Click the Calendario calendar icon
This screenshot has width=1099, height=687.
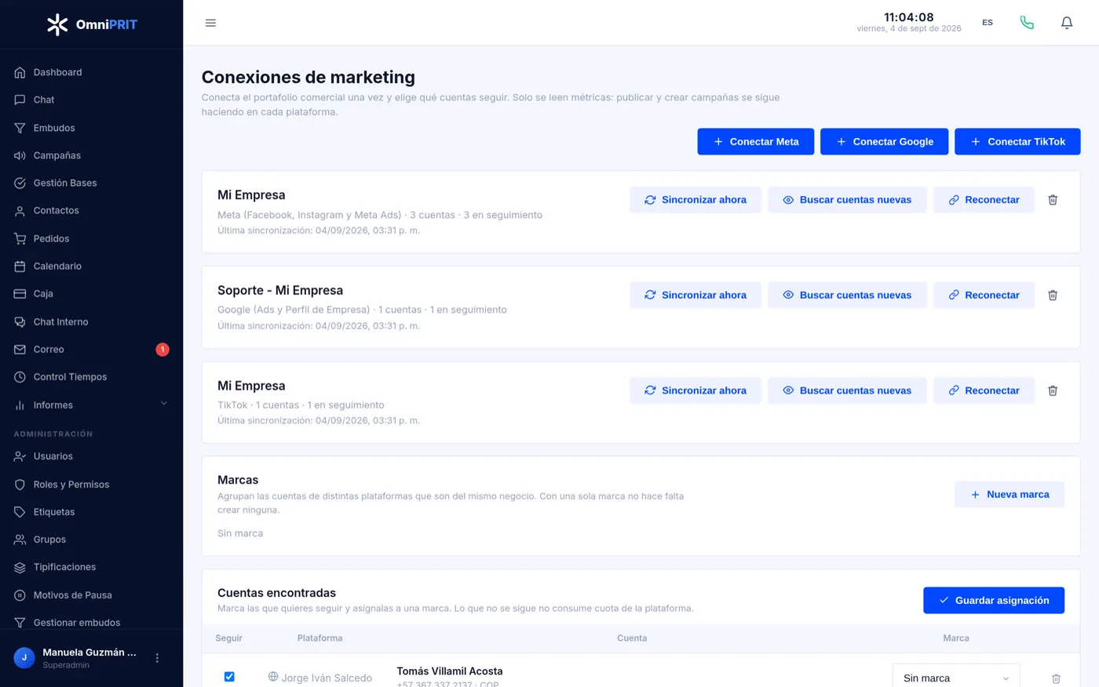[x=20, y=266]
